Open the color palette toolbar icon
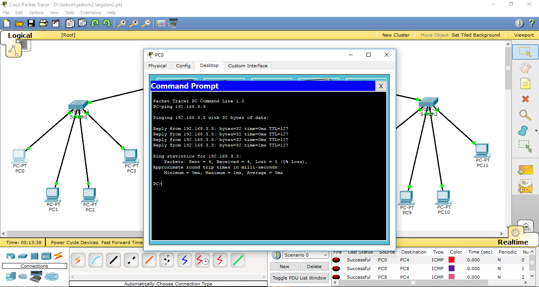The image size is (539, 287). pos(161,23)
